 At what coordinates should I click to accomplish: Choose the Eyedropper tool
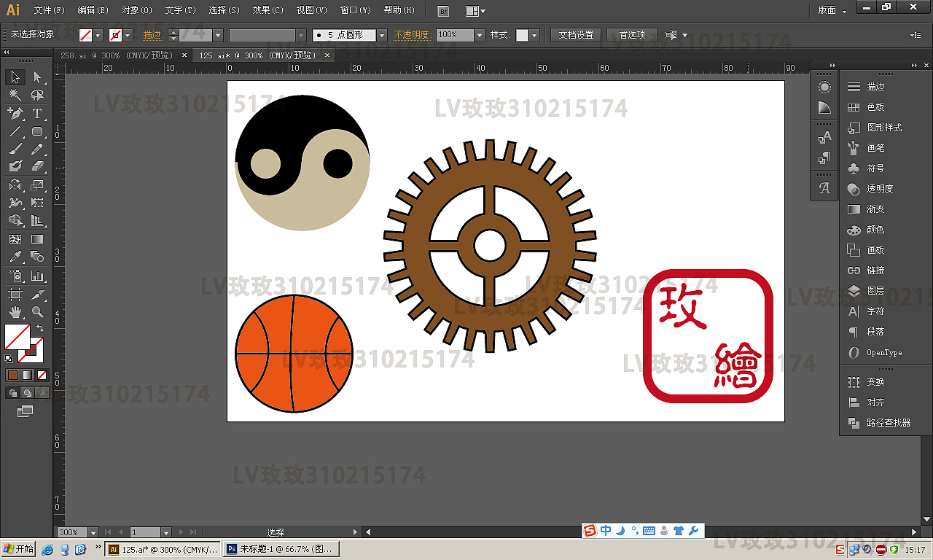(x=15, y=257)
